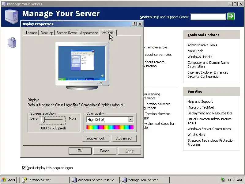Image resolution: width=245 pixels, height=184 pixels.
Task: Open the Start menu
Action: pyautogui.click(x=9, y=180)
